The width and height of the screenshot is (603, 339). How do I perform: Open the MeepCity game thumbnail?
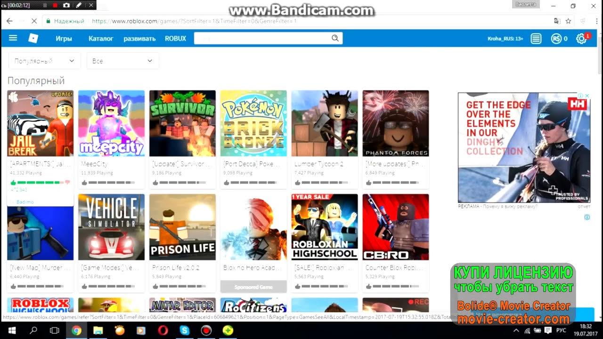(x=111, y=123)
